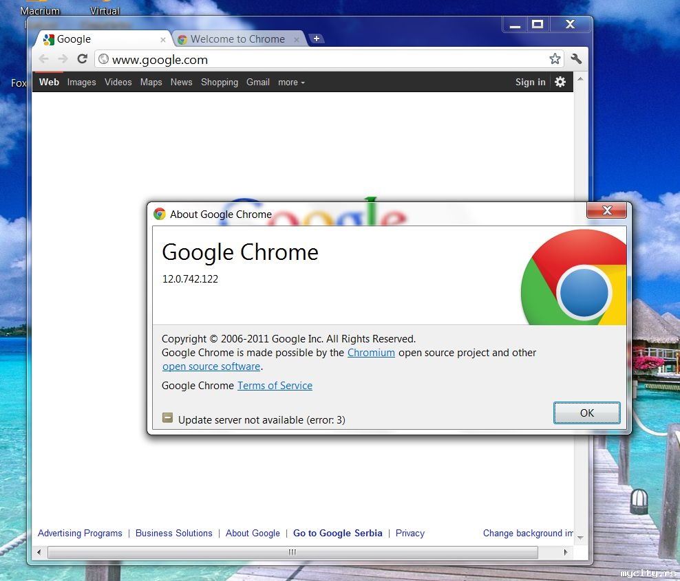Open Videos in the Google bar
Viewport: 680px width, 581px height.
pyautogui.click(x=118, y=82)
